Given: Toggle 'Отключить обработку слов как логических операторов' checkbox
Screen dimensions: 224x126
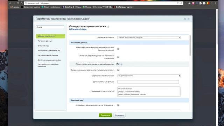Looking at the screenshot, I should [118, 57].
